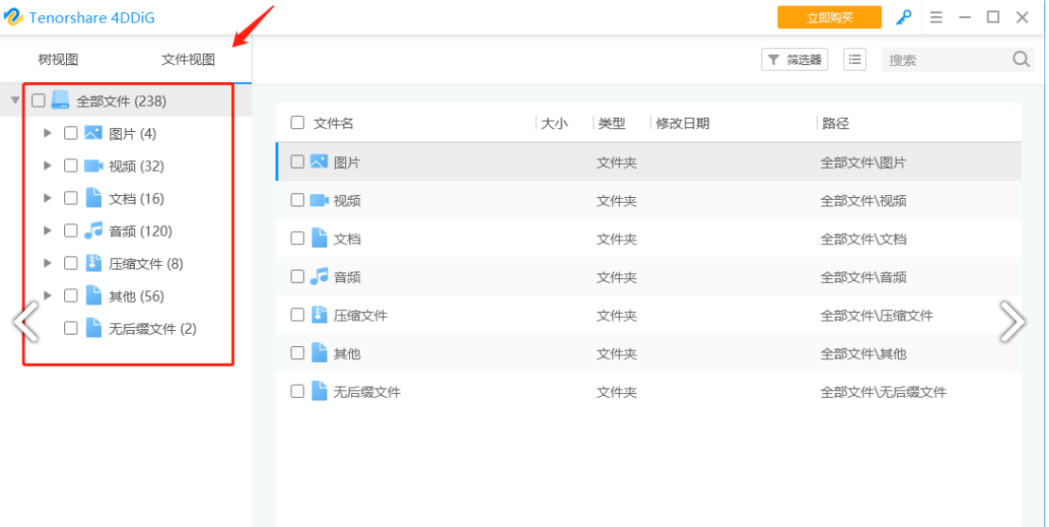Click the 立即购买 buy now button
This screenshot has width=1049, height=527.
(829, 17)
